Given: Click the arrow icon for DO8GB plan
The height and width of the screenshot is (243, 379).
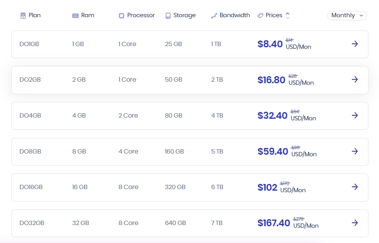Looking at the screenshot, I should pos(355,151).
